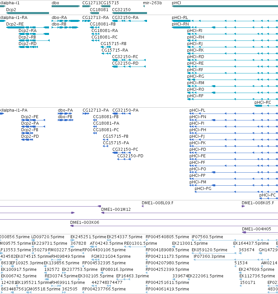This screenshot has width=278, height=294.
Task: Select EST LD09720.5prime
Action: pos(48,237)
